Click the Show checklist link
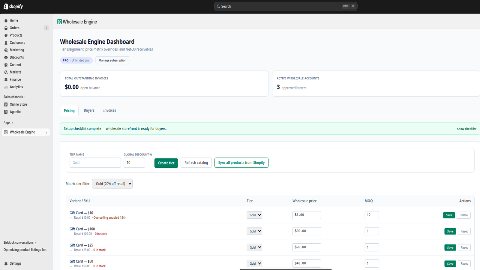The height and width of the screenshot is (270, 480). [467, 129]
